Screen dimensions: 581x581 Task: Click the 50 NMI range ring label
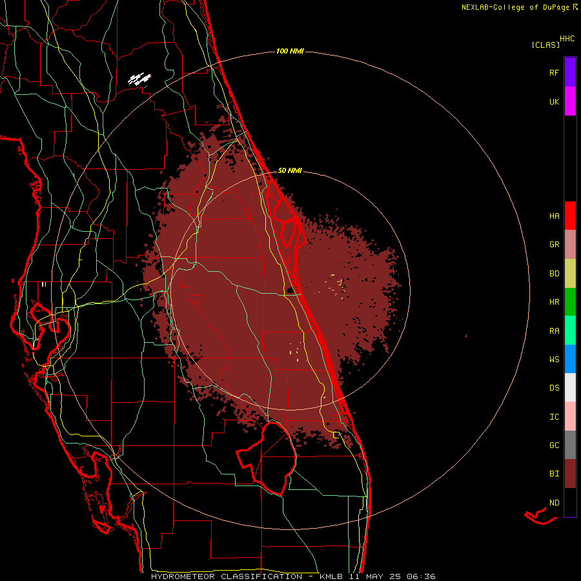290,170
